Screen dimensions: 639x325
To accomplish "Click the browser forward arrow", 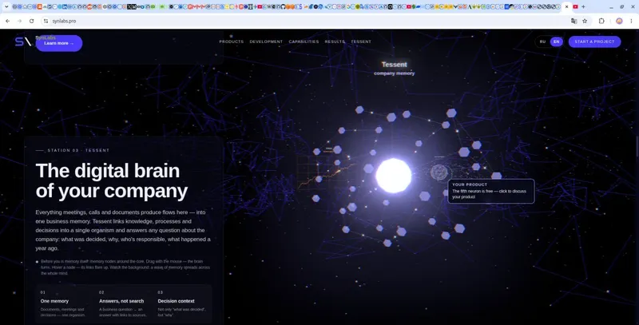I will 19,21.
